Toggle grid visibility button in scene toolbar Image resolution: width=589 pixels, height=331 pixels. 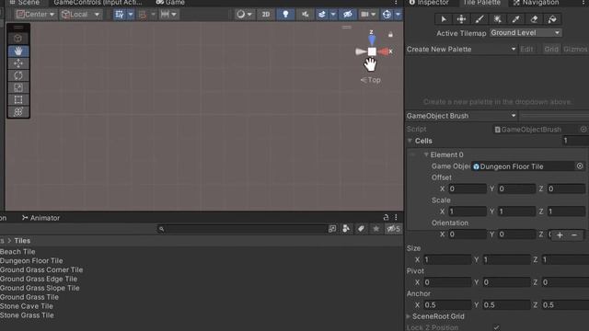click(x=120, y=15)
